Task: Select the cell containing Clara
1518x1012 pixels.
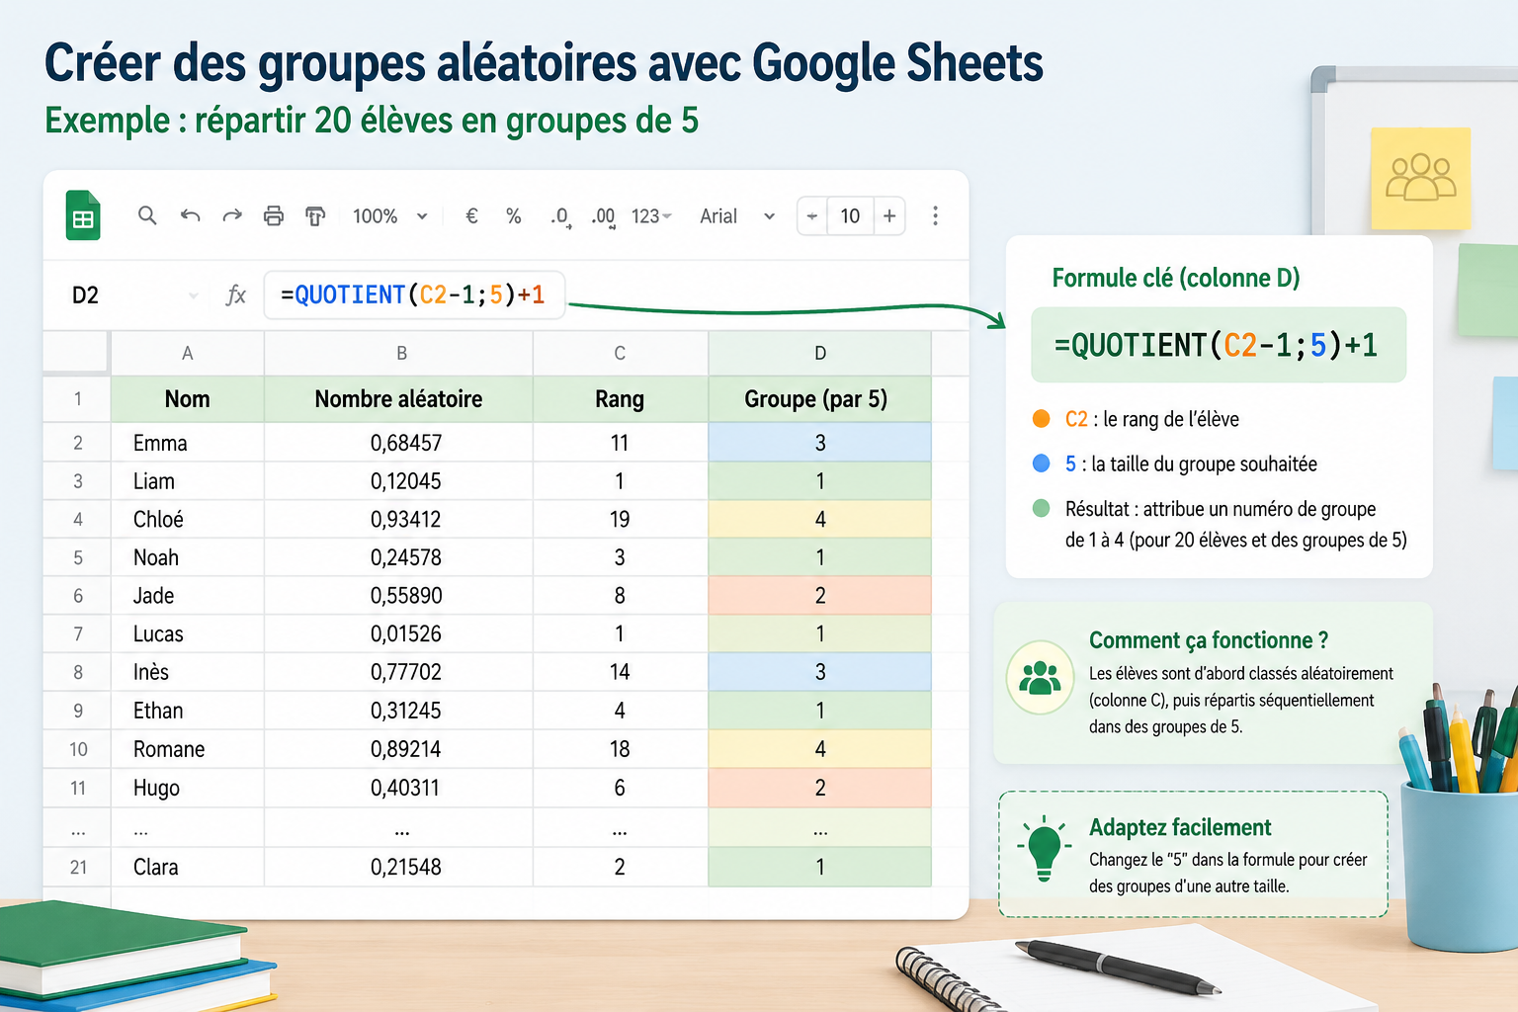Action: coord(187,867)
